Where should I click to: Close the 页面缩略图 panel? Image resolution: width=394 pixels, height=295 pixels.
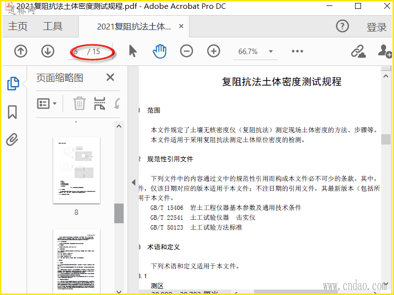click(x=110, y=77)
